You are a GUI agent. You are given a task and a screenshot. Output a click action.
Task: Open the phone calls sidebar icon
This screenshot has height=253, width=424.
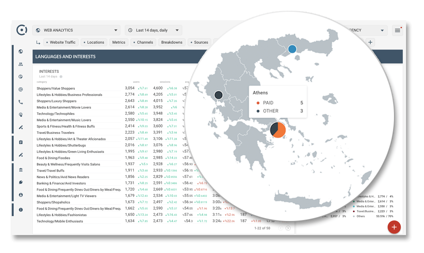click(21, 102)
